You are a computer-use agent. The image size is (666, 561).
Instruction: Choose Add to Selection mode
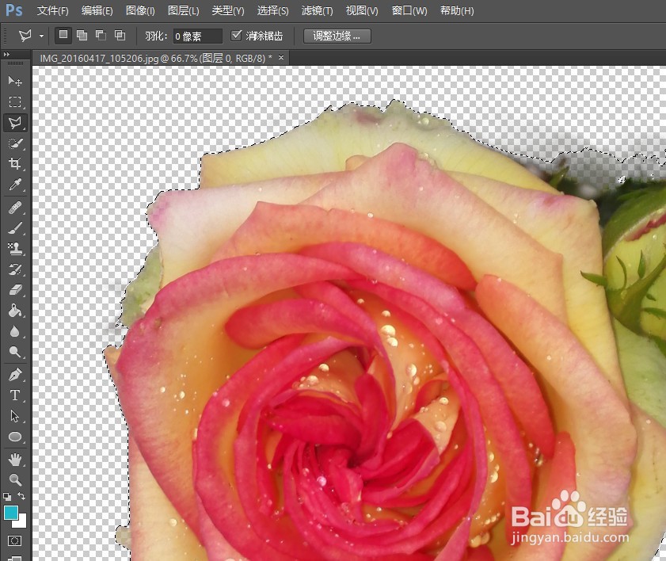[82, 36]
